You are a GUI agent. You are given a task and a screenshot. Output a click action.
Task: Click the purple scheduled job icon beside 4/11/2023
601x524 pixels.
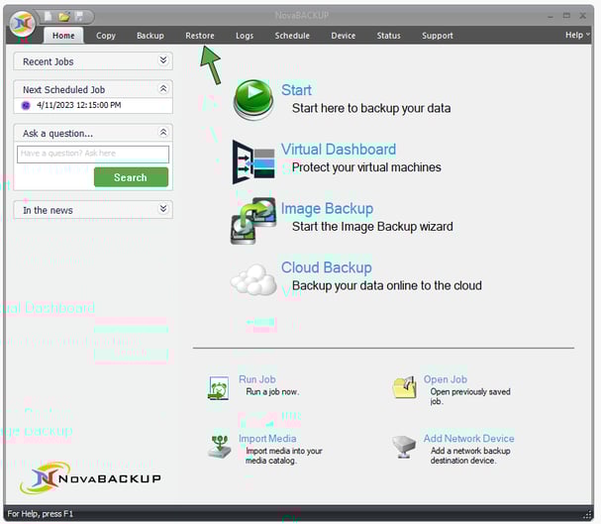[x=26, y=105]
